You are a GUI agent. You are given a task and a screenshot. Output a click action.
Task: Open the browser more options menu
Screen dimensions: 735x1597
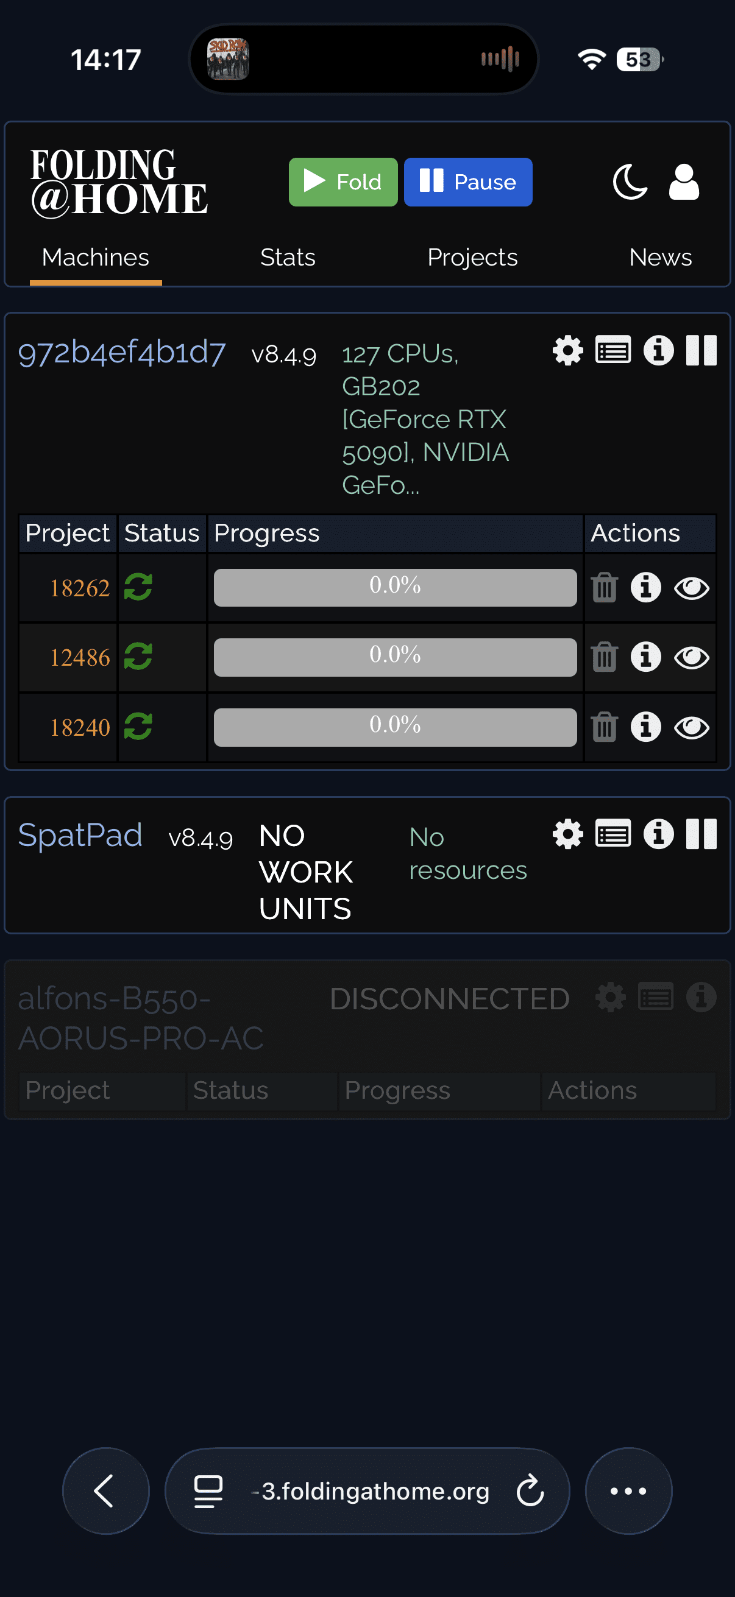point(628,1491)
